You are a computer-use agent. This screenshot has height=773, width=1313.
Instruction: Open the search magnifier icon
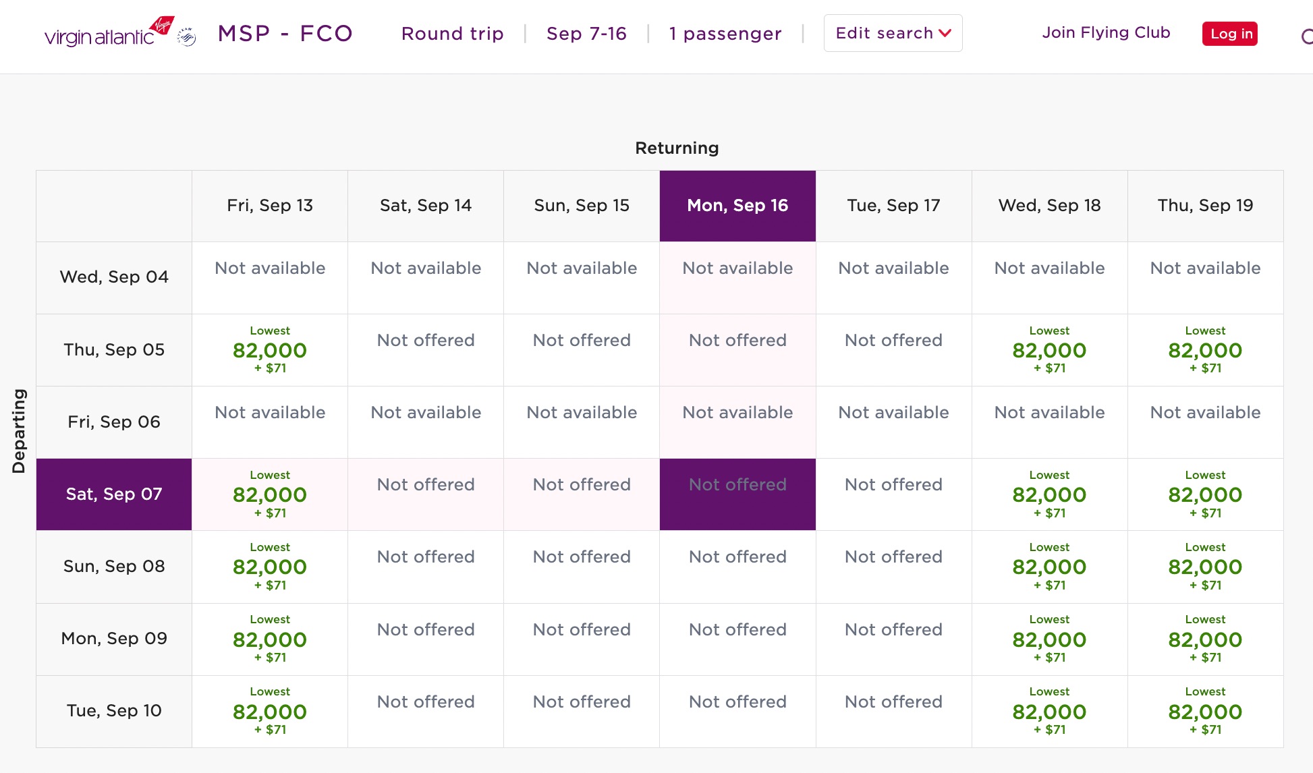point(1307,37)
